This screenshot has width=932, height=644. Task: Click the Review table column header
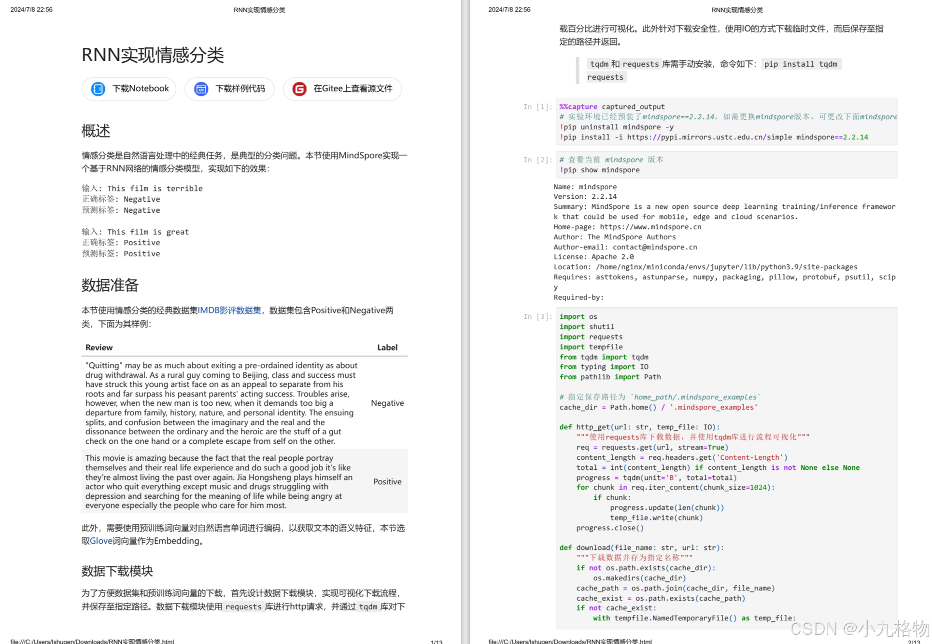pyautogui.click(x=99, y=347)
